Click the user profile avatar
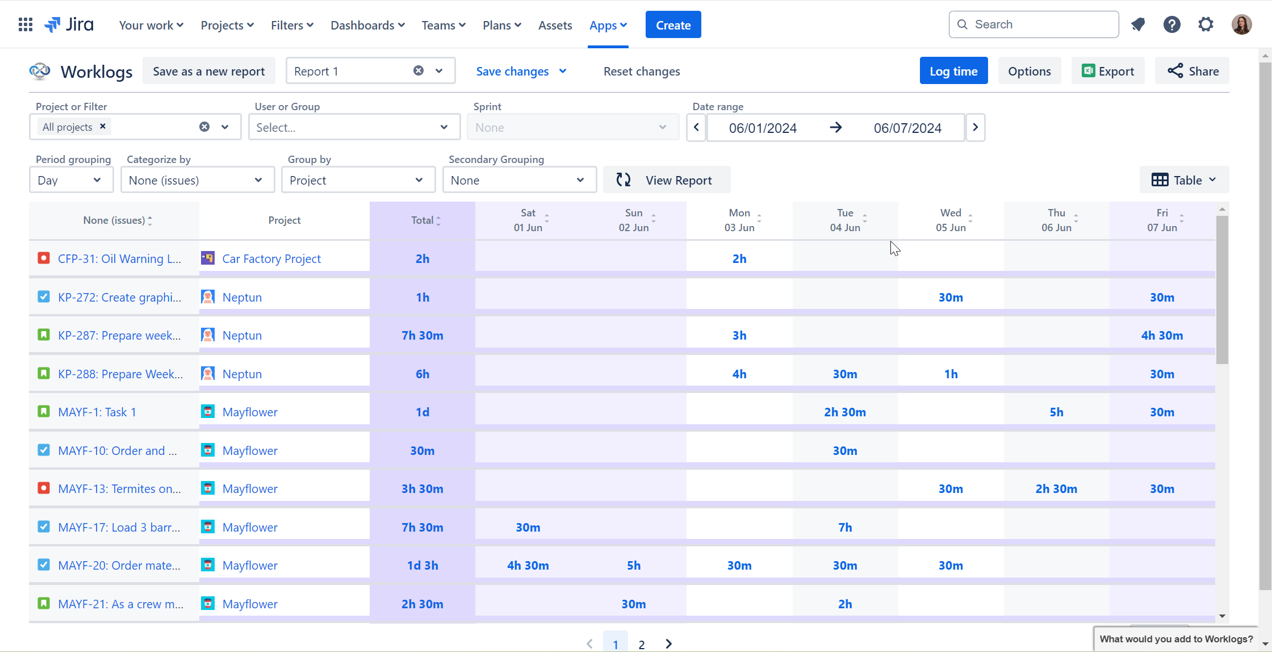 [x=1241, y=24]
